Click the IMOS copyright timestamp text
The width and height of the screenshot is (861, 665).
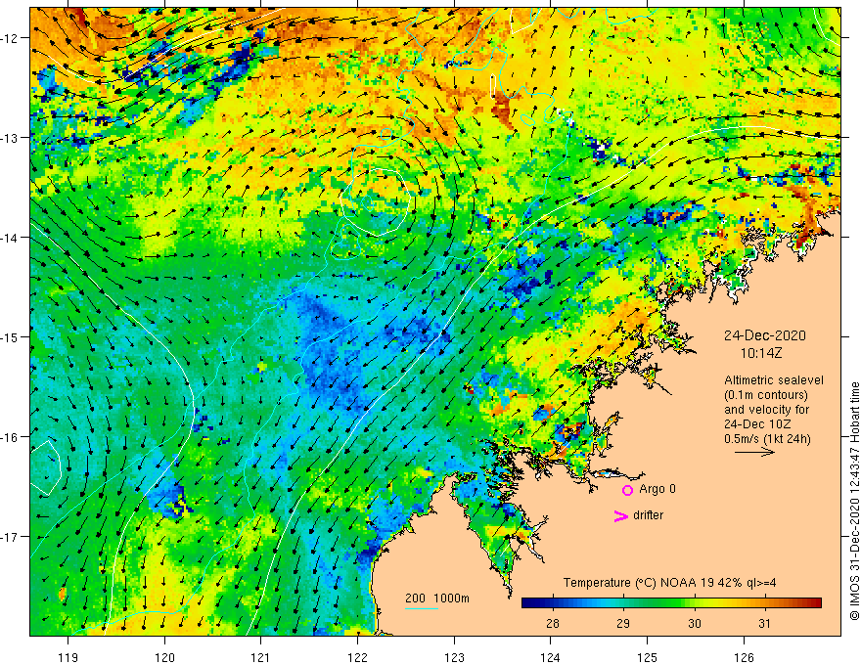click(854, 502)
